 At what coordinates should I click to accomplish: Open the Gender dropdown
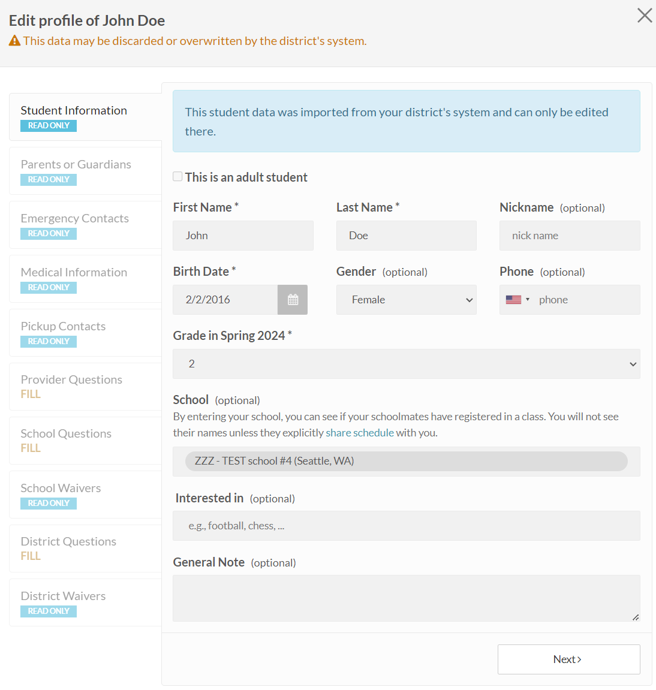407,300
